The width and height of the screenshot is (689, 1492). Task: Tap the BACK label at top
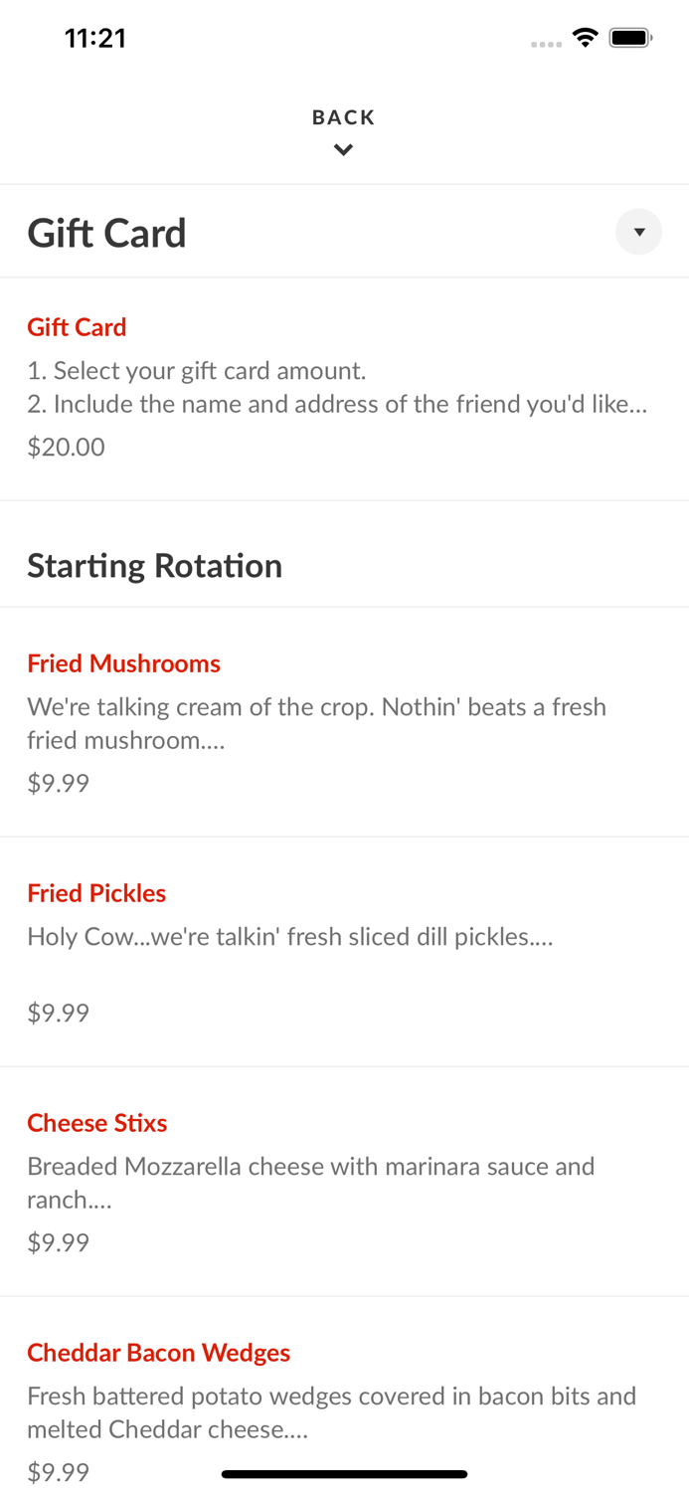pyautogui.click(x=343, y=117)
